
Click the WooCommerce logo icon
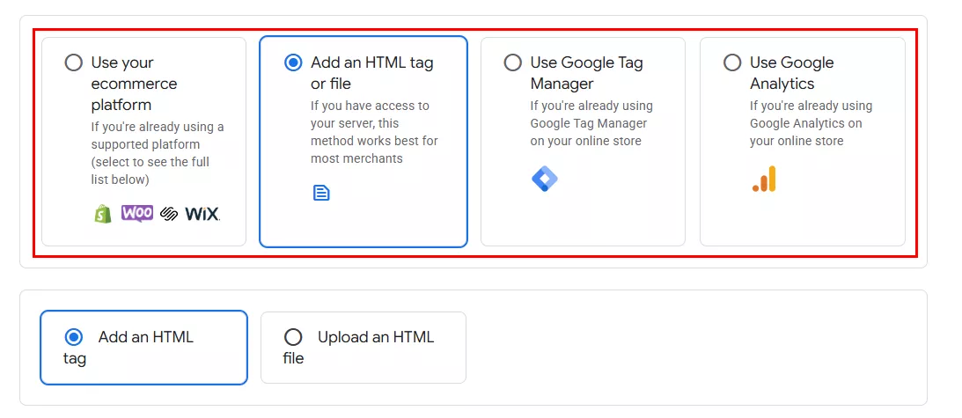[137, 213]
